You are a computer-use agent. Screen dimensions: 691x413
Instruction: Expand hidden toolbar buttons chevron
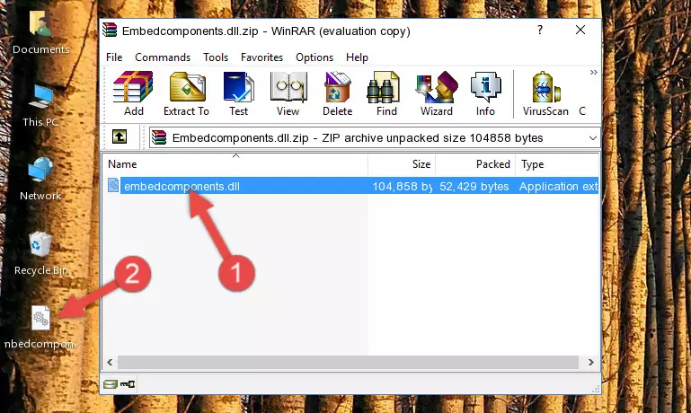(x=594, y=72)
